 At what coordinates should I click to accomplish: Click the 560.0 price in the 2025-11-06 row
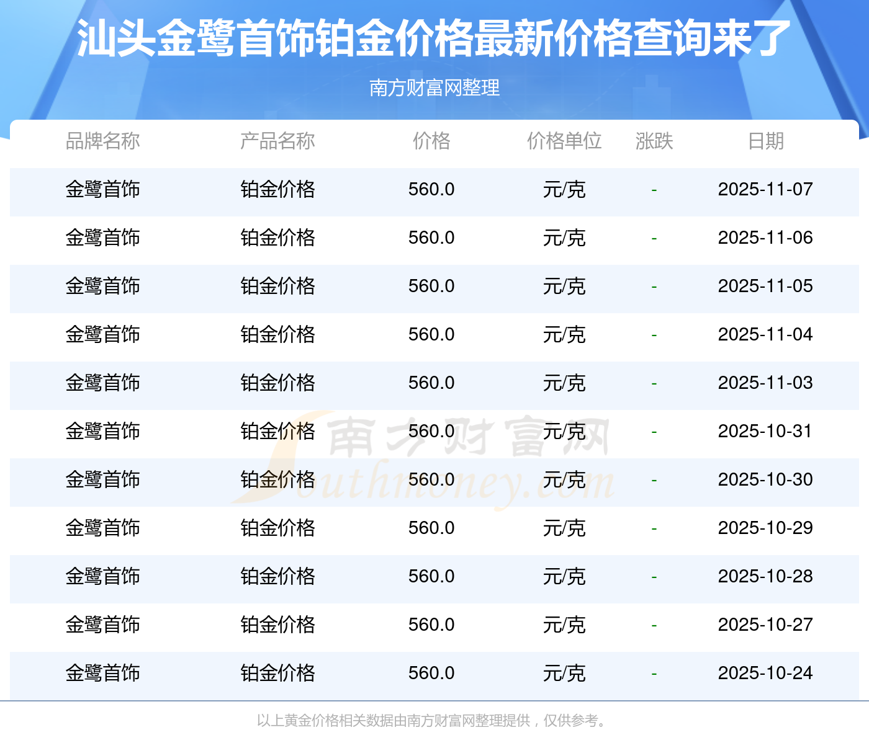click(x=431, y=238)
